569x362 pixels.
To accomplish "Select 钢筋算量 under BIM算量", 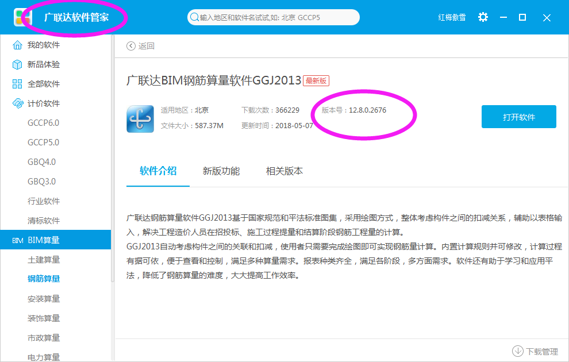I will (x=44, y=279).
